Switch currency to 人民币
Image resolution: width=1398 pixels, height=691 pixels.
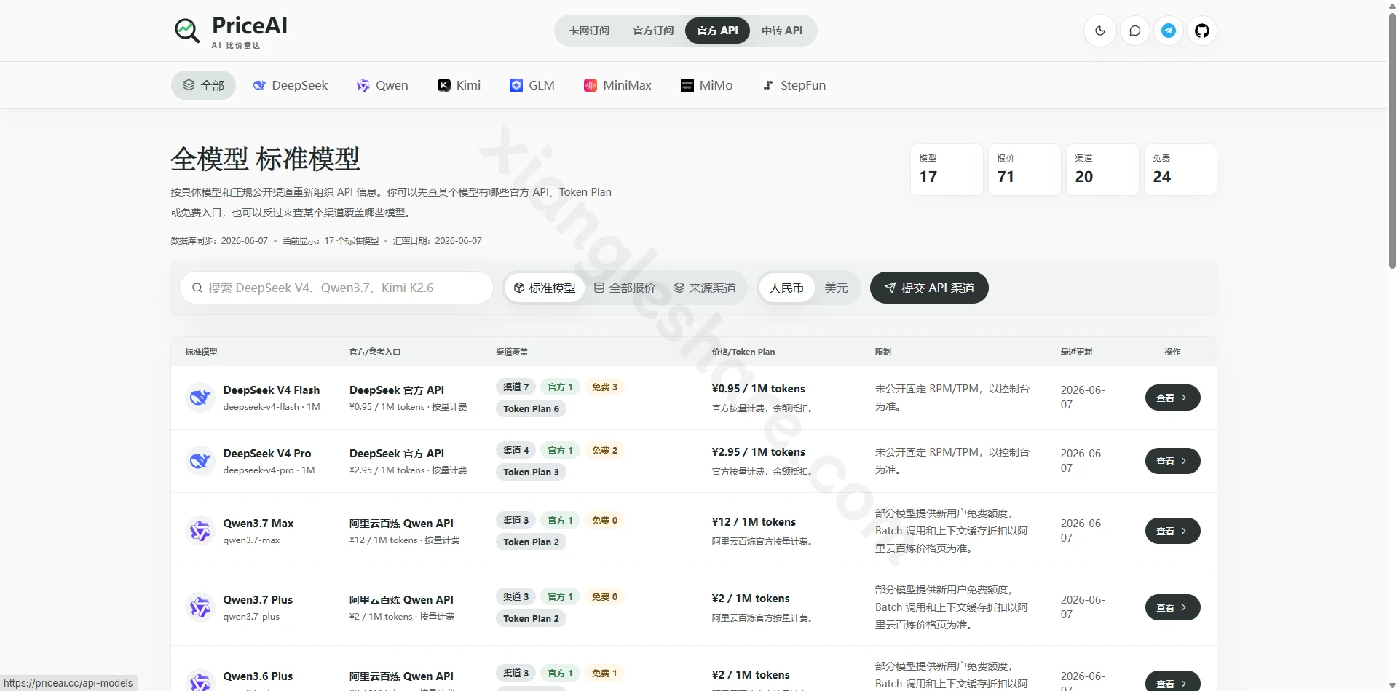786,288
